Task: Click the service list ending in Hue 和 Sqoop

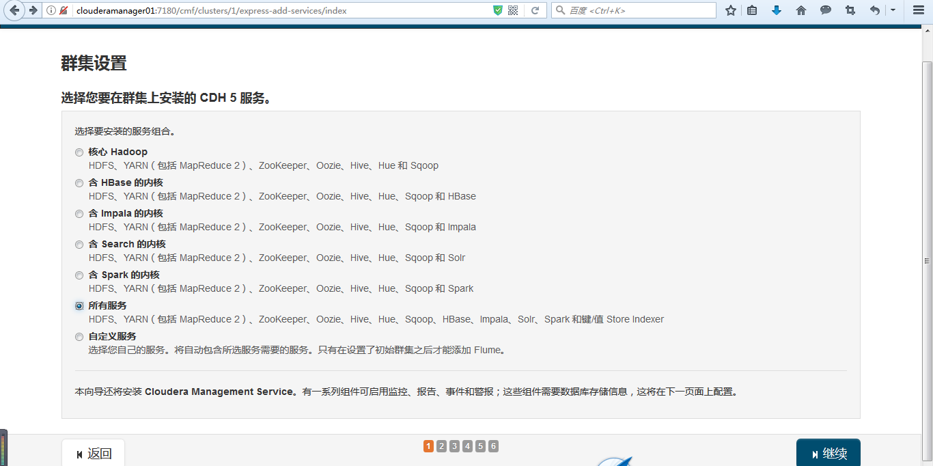Action: coord(264,165)
